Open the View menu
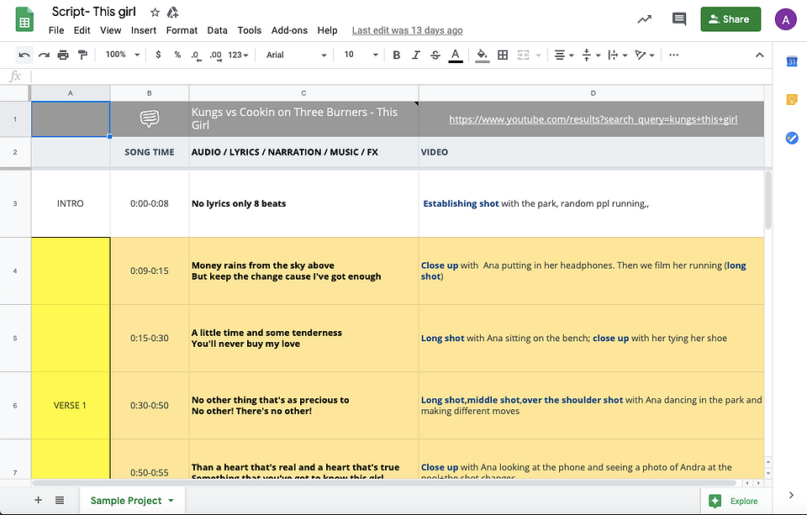 click(x=111, y=30)
